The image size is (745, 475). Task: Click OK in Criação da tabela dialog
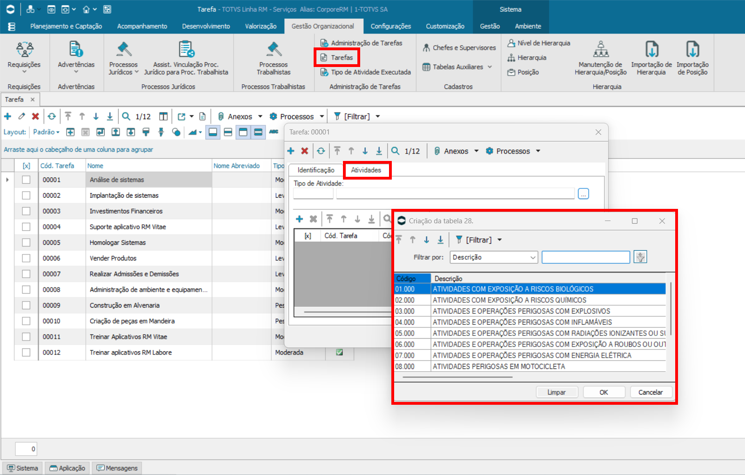pos(604,392)
